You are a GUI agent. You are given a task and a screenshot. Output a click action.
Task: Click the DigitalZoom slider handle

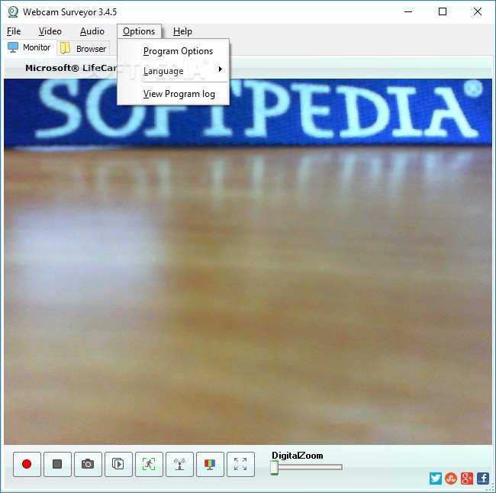pos(274,467)
